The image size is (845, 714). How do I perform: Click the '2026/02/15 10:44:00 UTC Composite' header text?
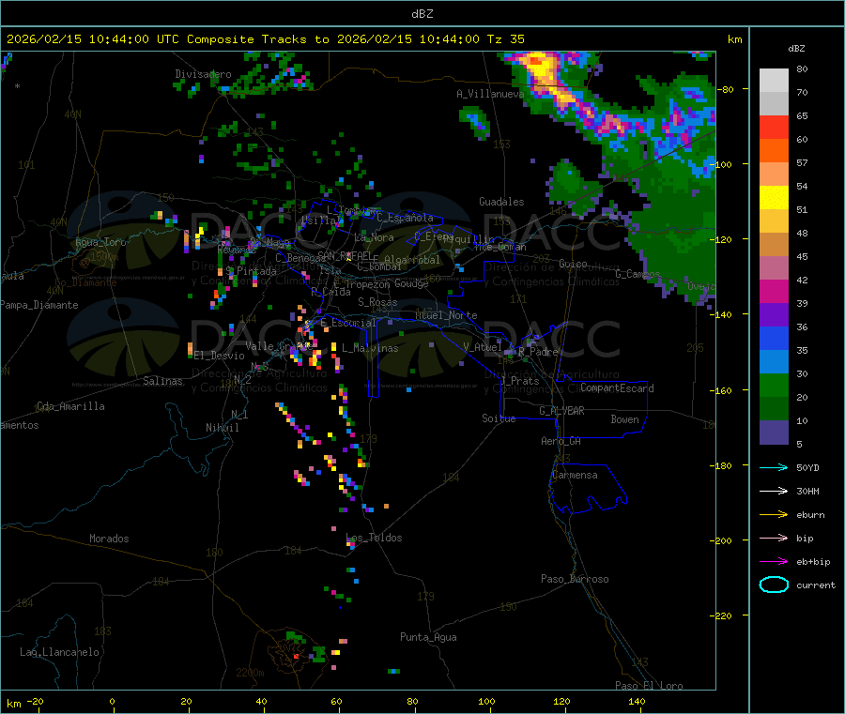pyautogui.click(x=130, y=39)
